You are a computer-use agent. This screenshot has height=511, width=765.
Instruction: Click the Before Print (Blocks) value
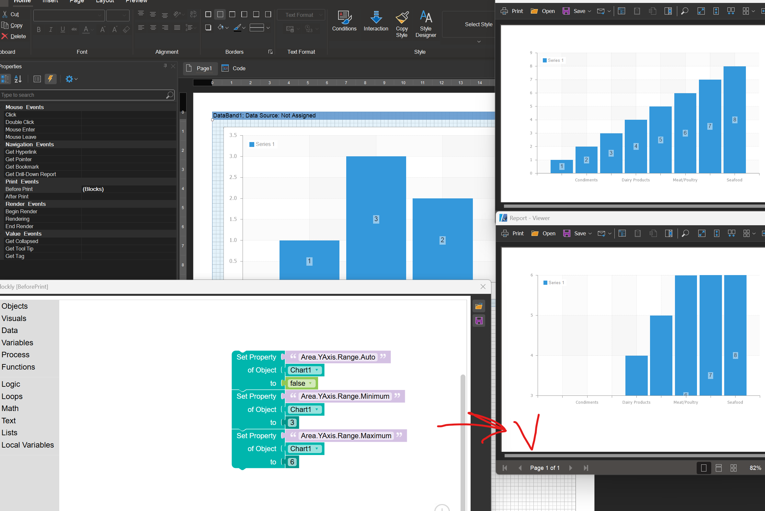pos(129,189)
